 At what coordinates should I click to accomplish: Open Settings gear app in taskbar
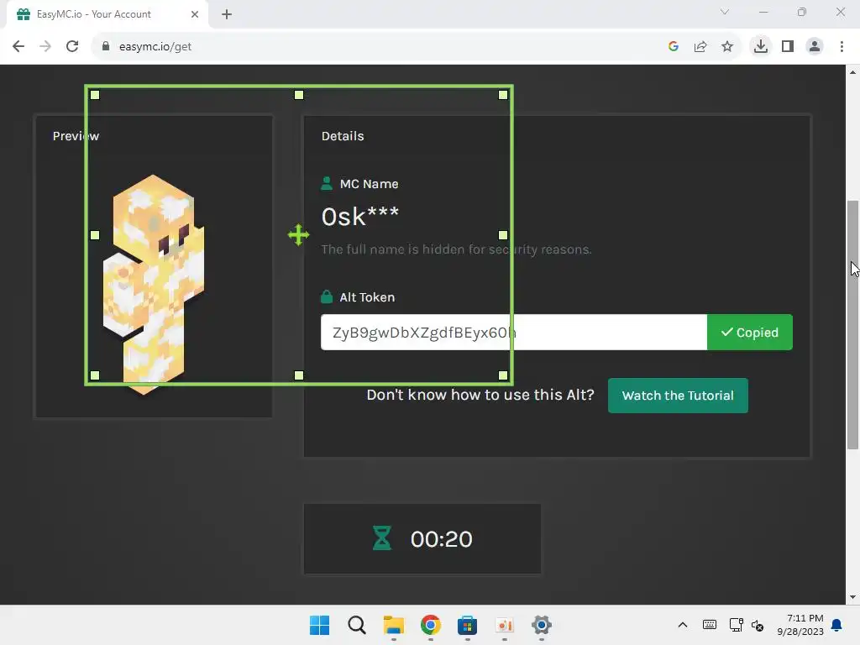[542, 625]
